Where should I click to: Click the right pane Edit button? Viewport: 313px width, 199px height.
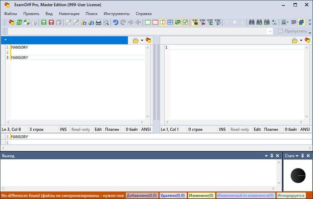click(x=257, y=129)
